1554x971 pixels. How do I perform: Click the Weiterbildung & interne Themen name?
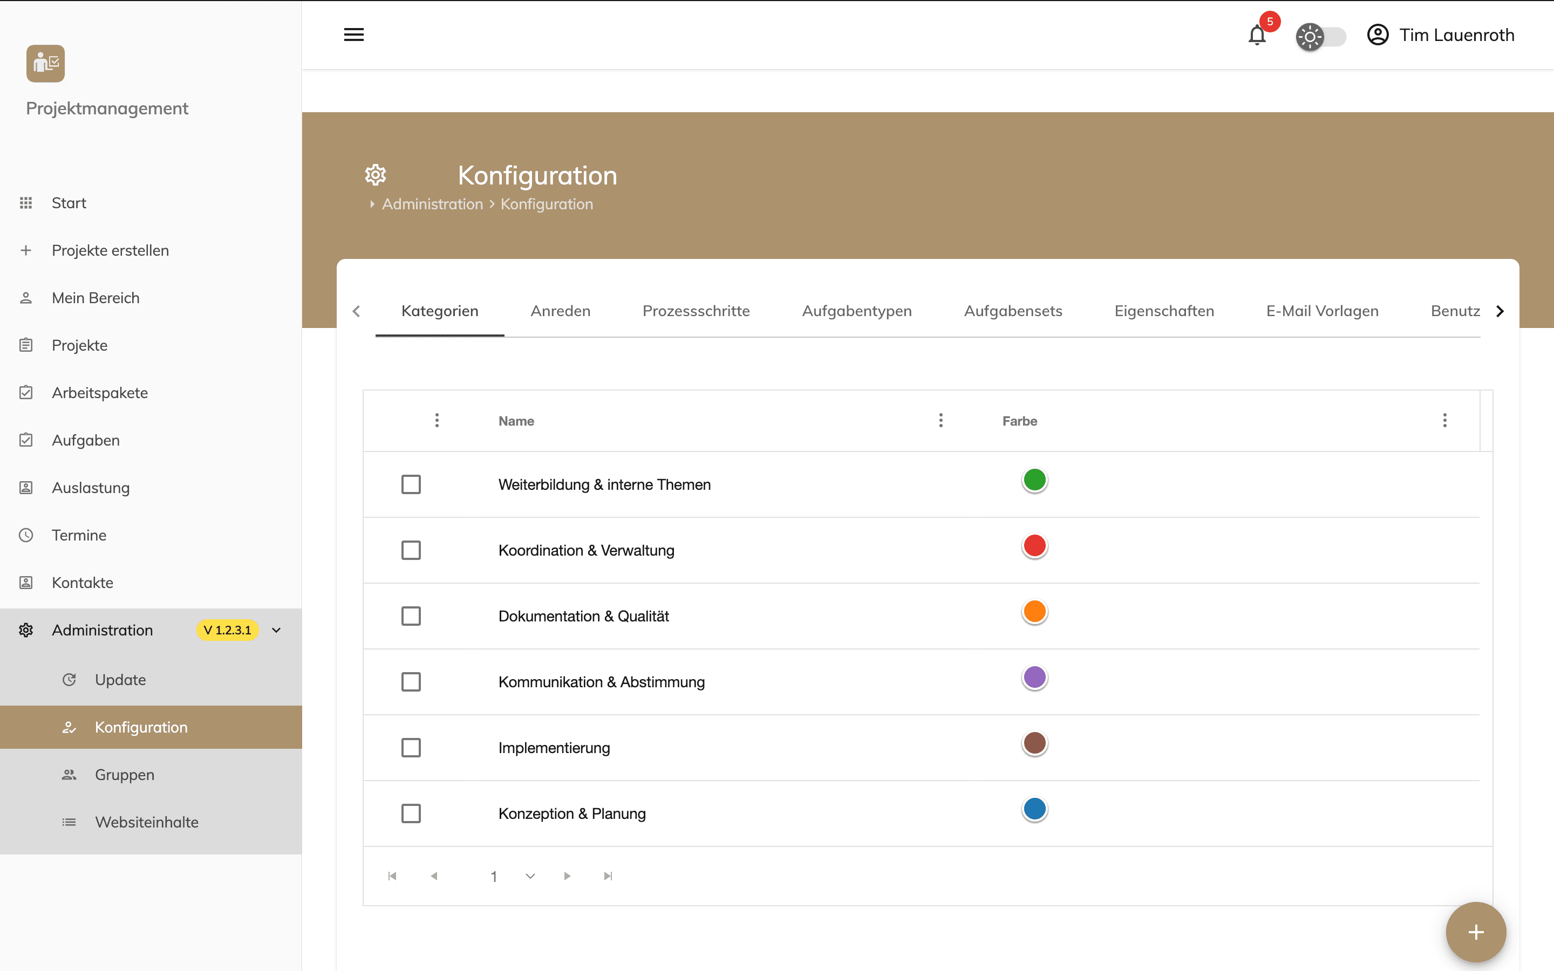(604, 485)
